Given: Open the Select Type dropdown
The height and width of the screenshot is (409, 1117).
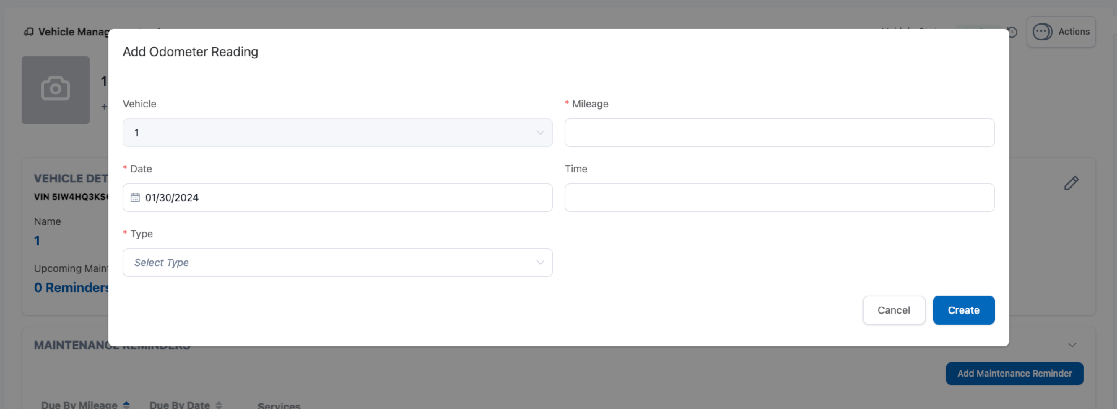Looking at the screenshot, I should (x=337, y=263).
